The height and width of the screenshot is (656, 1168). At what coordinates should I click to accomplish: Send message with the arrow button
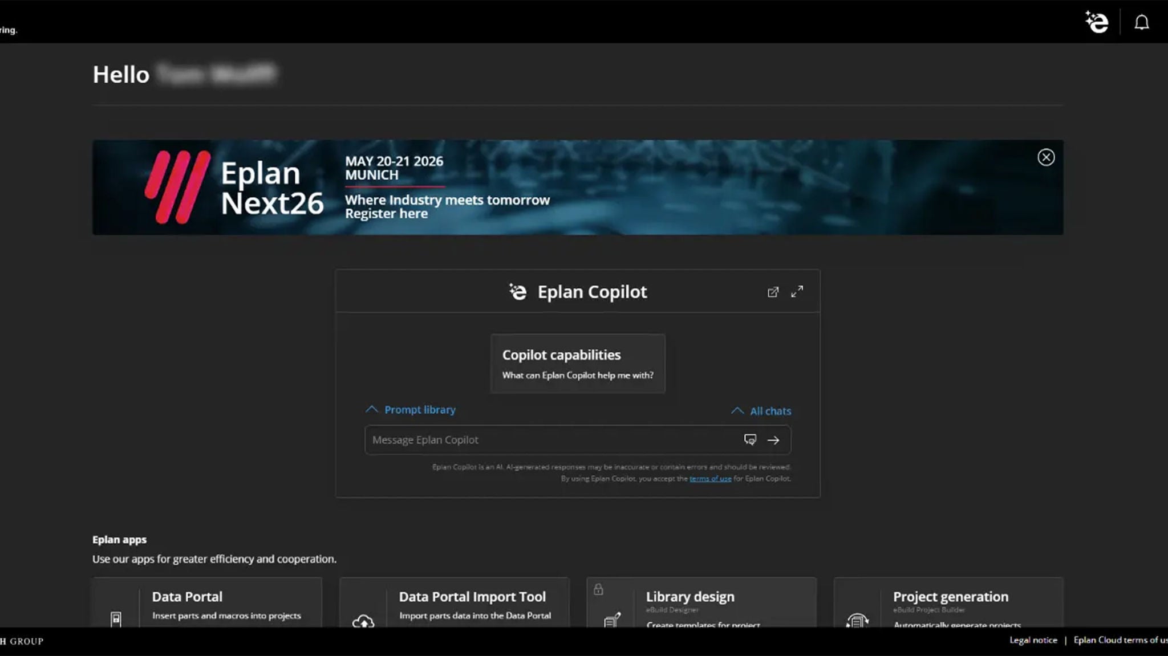pos(773,440)
